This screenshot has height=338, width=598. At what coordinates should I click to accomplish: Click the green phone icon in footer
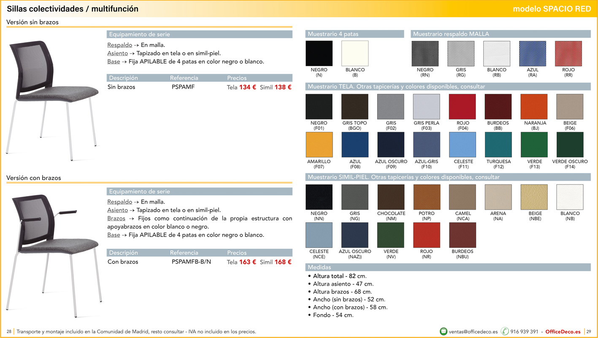504,331
